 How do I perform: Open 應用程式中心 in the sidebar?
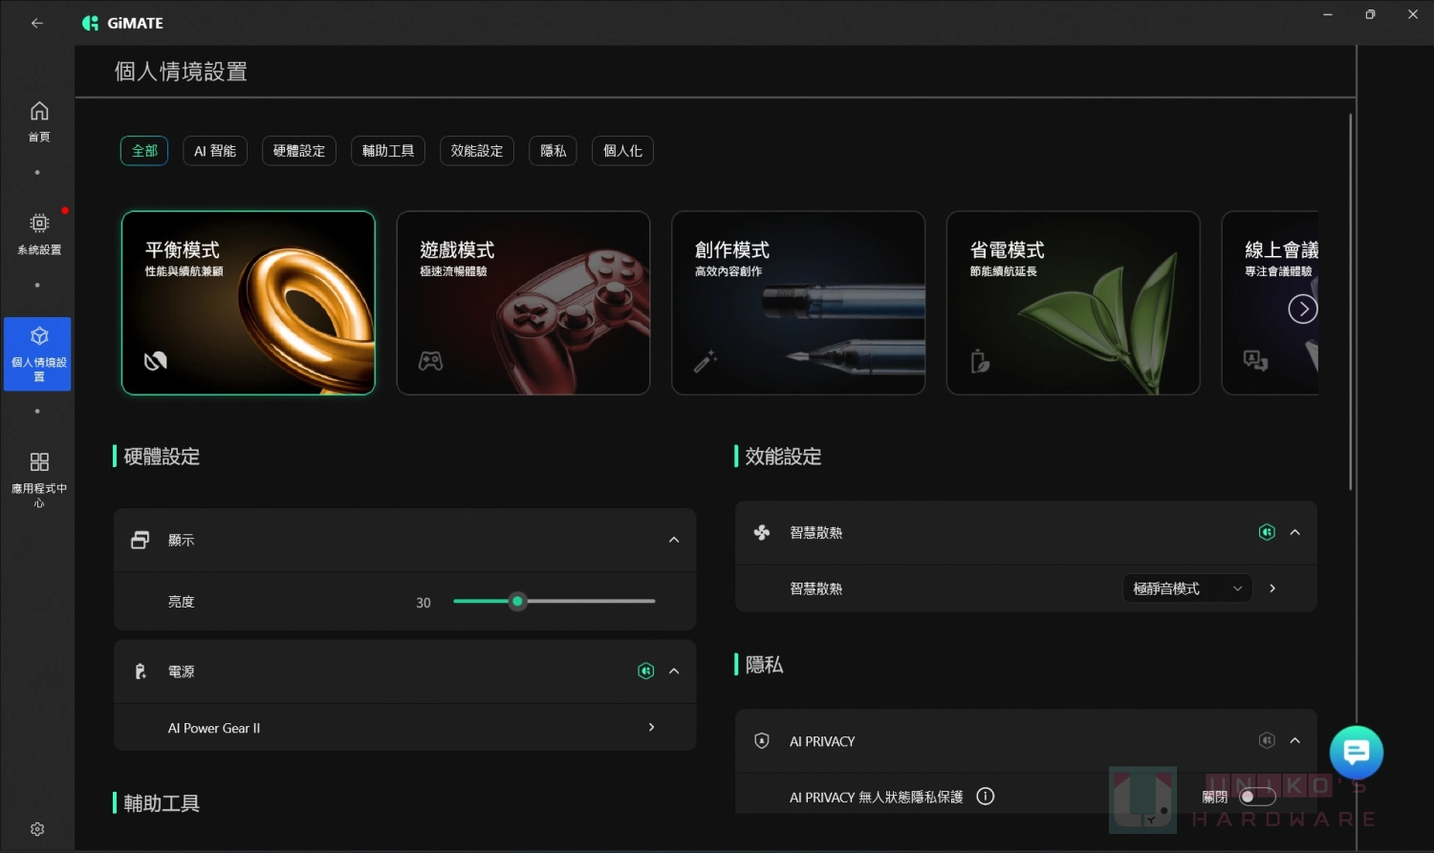coord(39,480)
